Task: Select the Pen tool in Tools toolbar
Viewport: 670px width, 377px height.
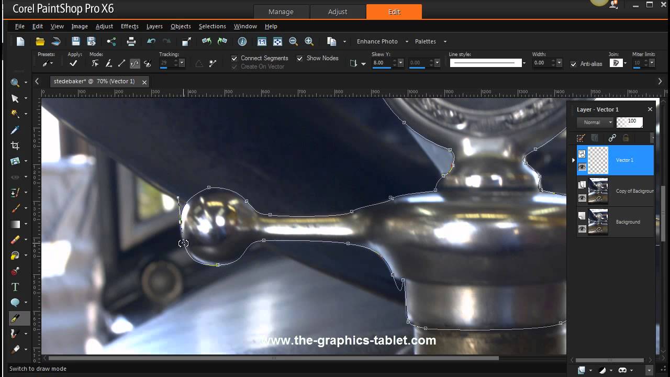Action: tap(15, 318)
